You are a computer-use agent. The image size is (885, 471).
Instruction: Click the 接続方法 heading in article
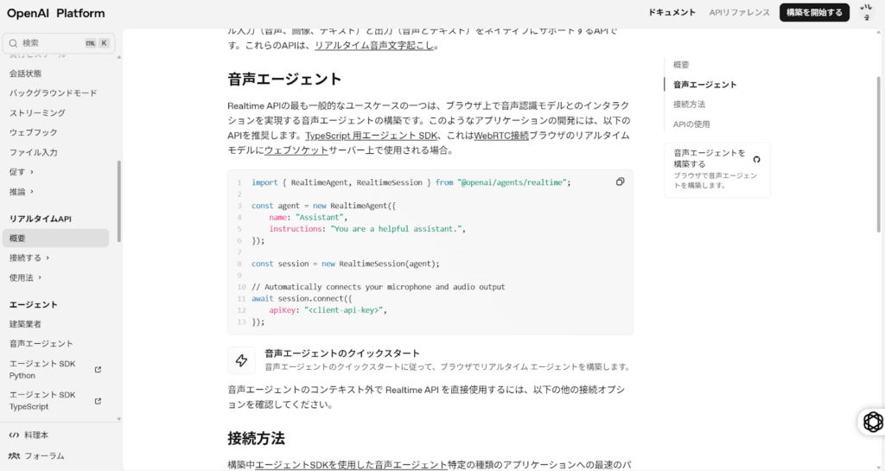tap(256, 438)
